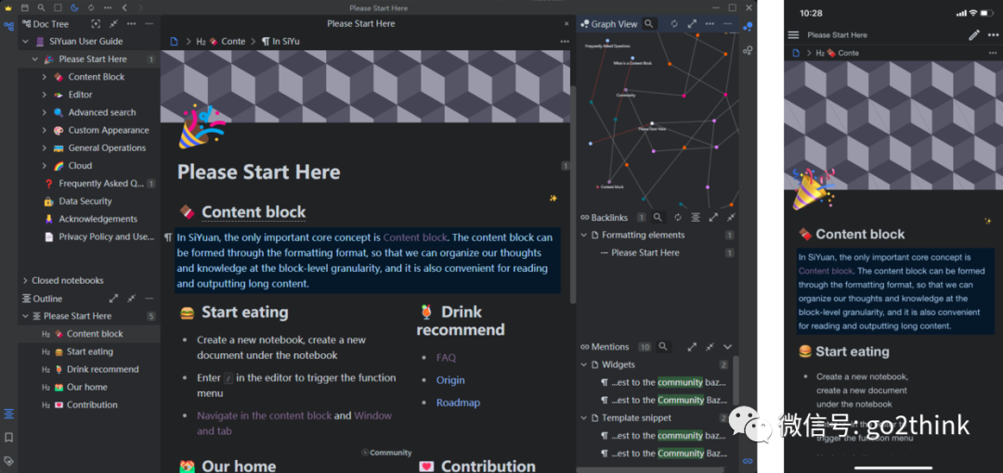Refresh the Backlinks panel
The width and height of the screenshot is (1003, 473).
click(677, 217)
